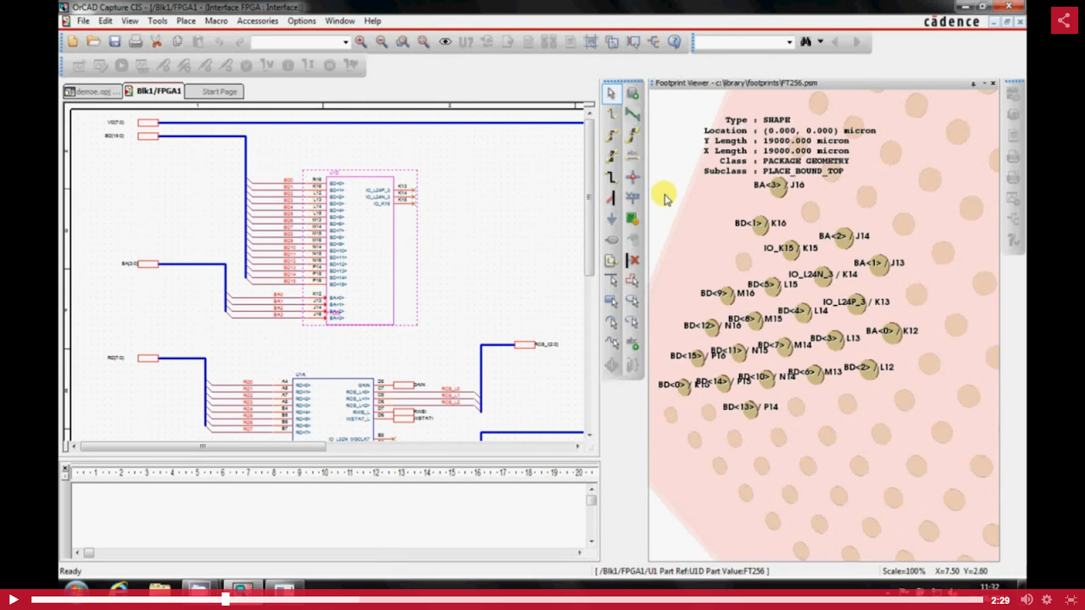Viewport: 1085px width, 610px height.
Task: Click the Save document toolbar icon
Action: (x=115, y=42)
